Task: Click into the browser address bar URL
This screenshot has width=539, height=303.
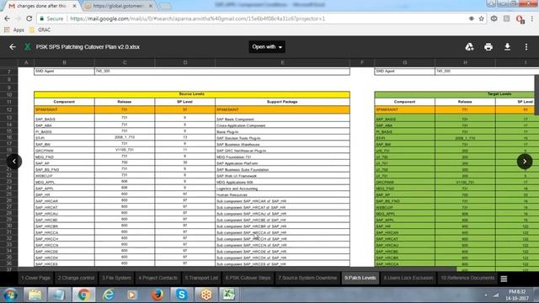Action: [197, 19]
